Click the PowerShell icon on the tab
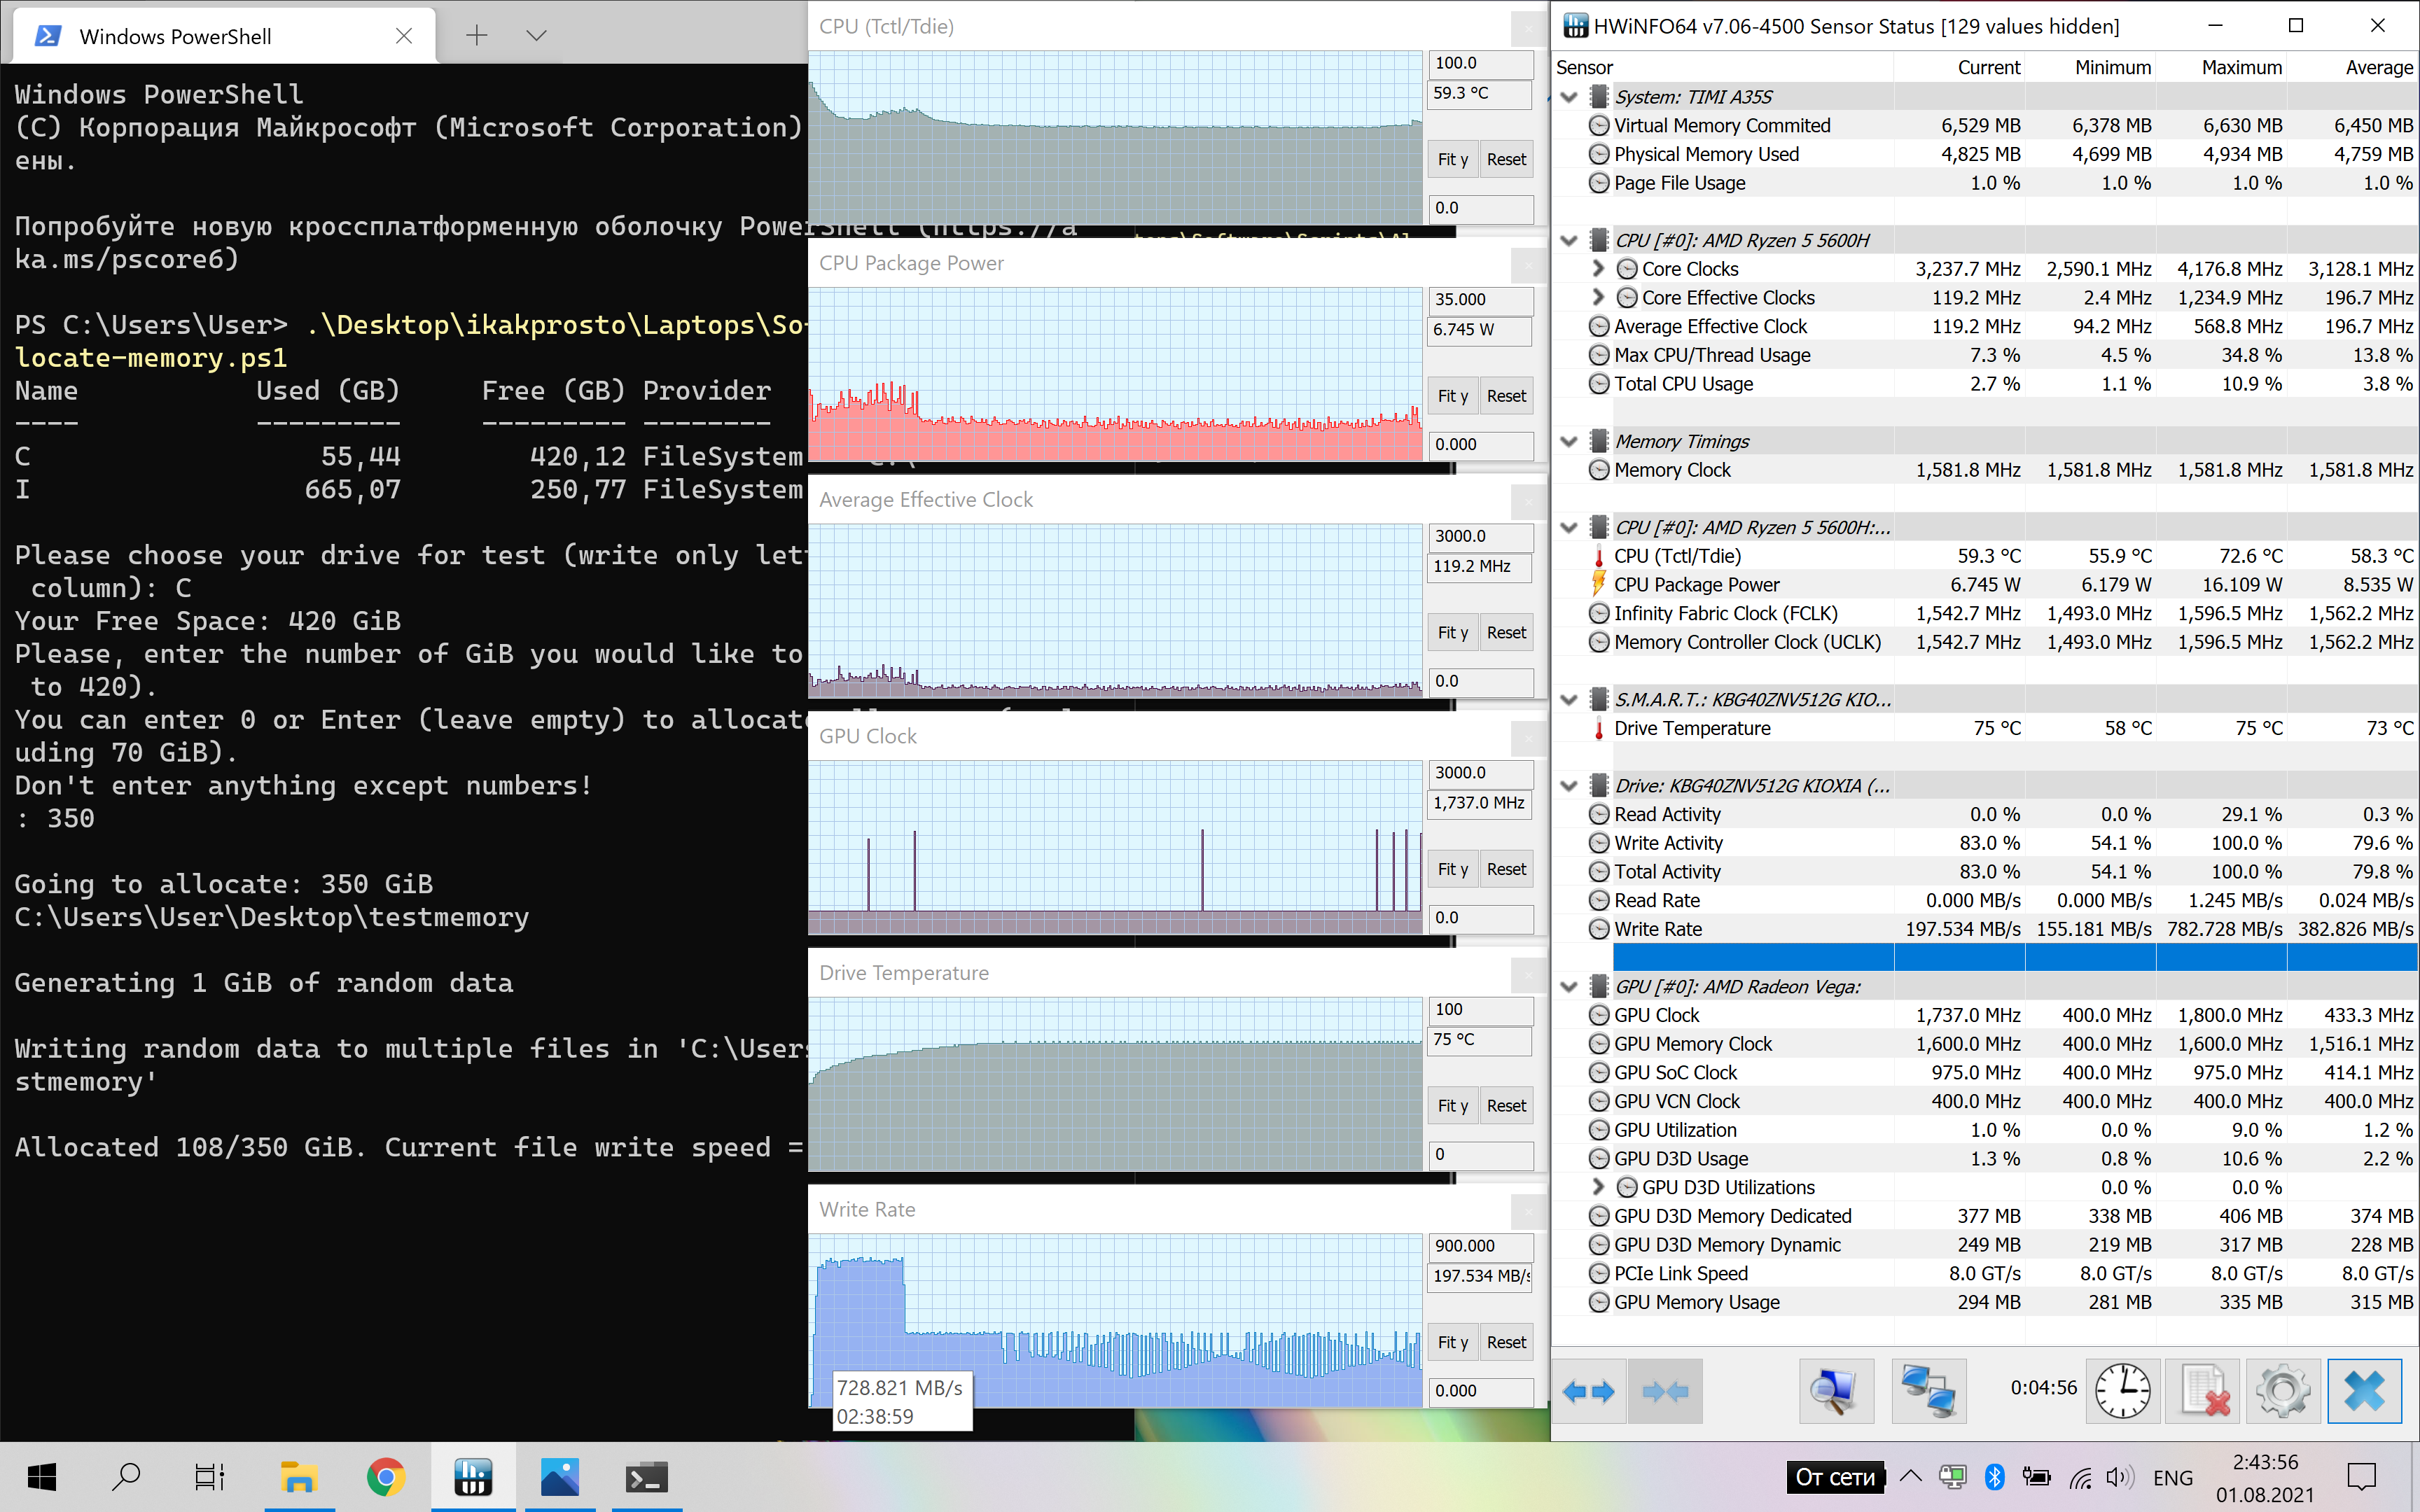Viewport: 2420px width, 1512px height. click(47, 36)
